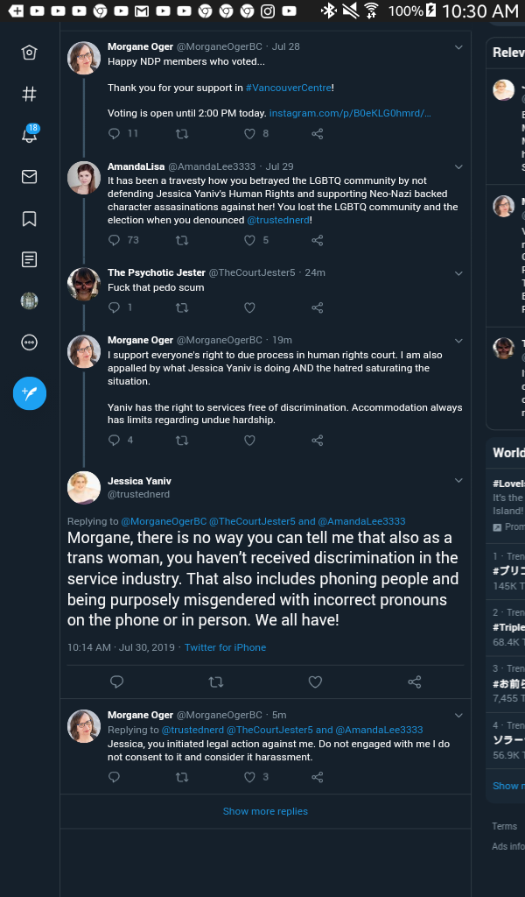Compose a new tweet with feather button
Image resolution: width=525 pixels, height=897 pixels.
coord(30,393)
